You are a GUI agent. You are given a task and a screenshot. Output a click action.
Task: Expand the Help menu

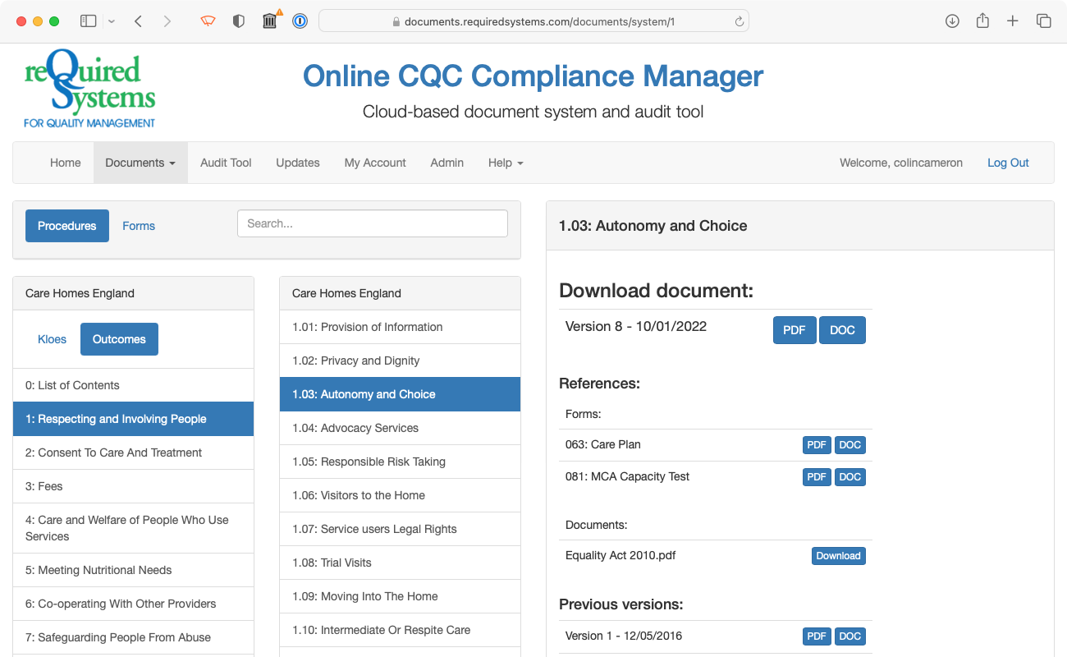coord(505,163)
